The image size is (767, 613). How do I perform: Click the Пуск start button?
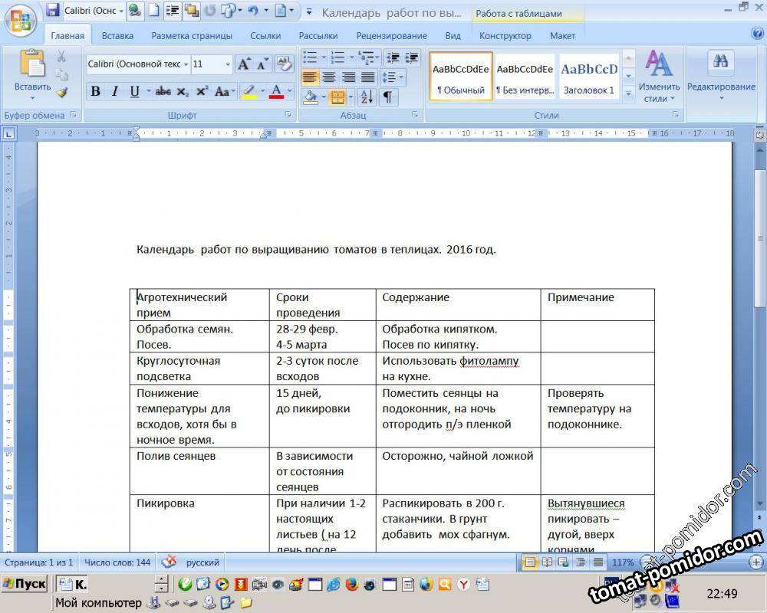[25, 584]
